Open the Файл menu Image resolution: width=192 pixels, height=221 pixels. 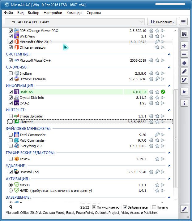[8, 13]
